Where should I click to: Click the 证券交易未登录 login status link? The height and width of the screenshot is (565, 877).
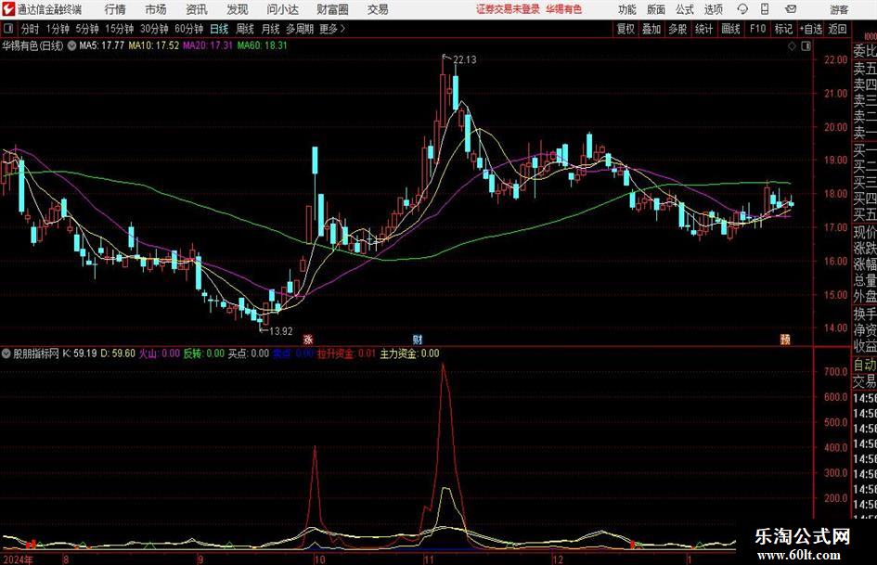(x=508, y=9)
